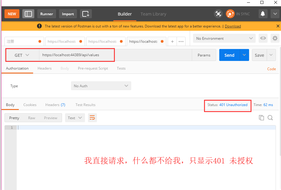Image resolution: width=281 pixels, height=190 pixels.
Task: Open the request Body tab
Action: pyautogui.click(x=65, y=68)
